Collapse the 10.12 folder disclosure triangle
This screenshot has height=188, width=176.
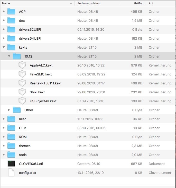click(9, 57)
